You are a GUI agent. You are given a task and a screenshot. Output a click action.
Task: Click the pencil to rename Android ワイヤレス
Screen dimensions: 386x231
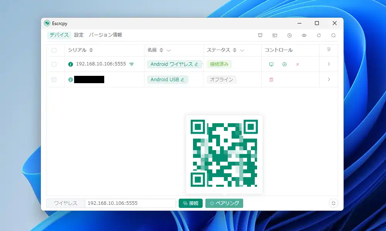(x=196, y=64)
